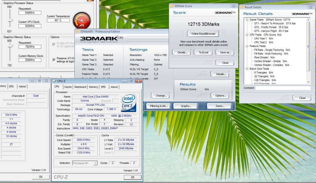Select 8 Triangles row
Viewport: 316px width, 183px height.
pyautogui.click(x=264, y=73)
